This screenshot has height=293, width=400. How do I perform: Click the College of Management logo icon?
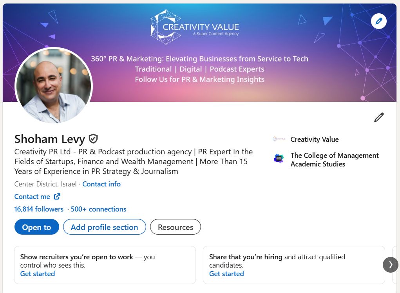279,159
